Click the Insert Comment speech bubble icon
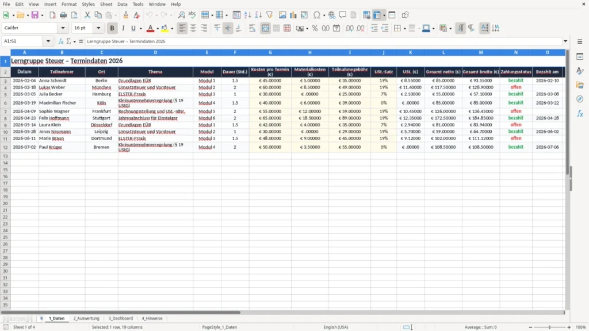Viewport: 589px width, 331px height. click(x=343, y=15)
